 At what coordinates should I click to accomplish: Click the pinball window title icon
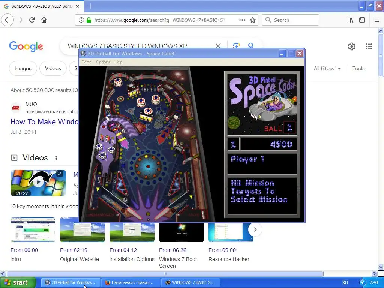click(83, 53)
